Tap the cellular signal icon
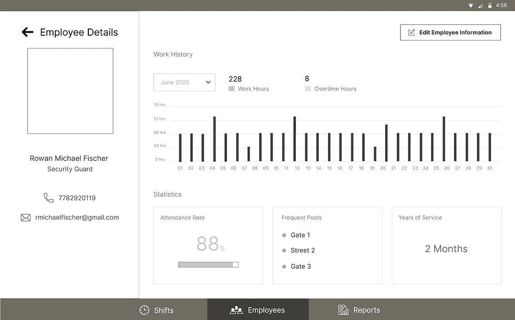Viewport: 515px width, 320px height. [x=480, y=5]
